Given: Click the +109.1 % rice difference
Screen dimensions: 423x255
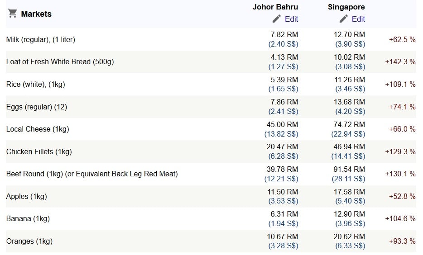Looking at the screenshot, I should coord(400,84).
